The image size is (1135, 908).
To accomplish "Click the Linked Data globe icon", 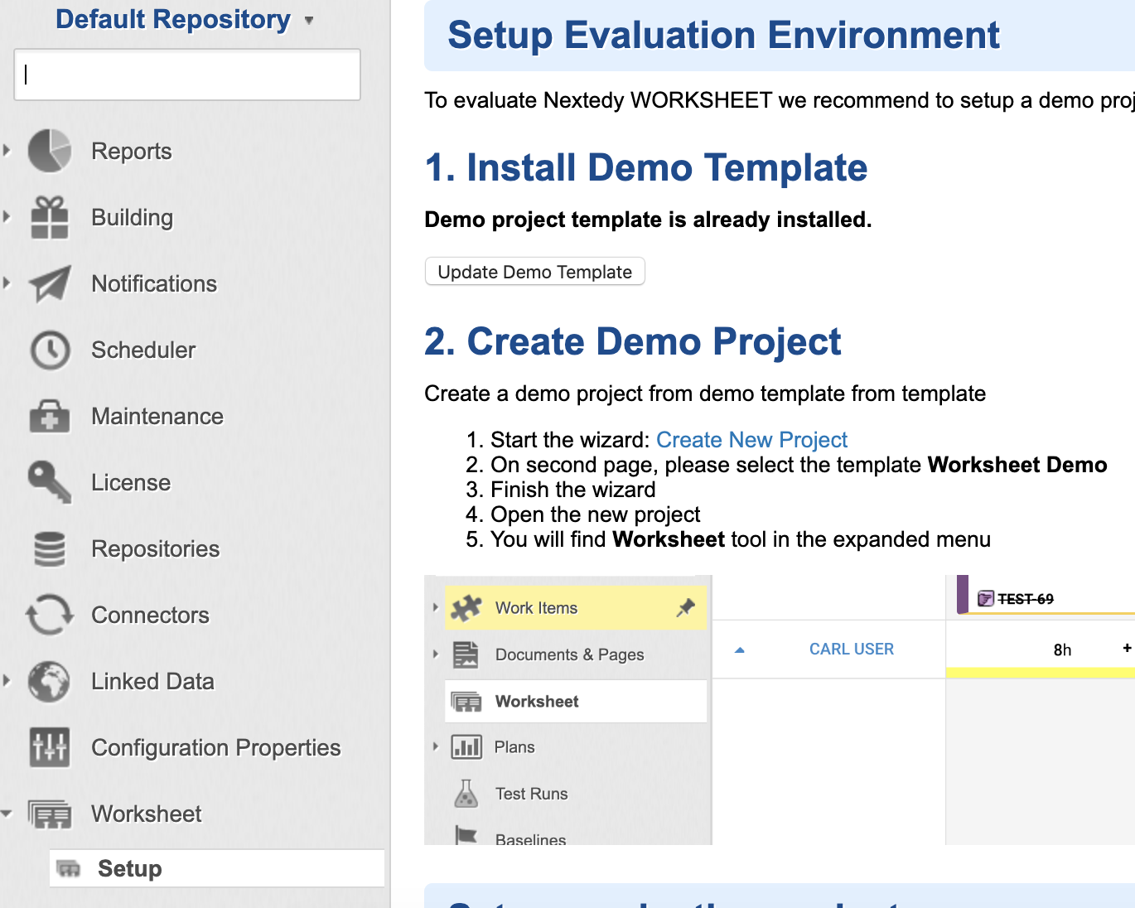I will (x=50, y=681).
